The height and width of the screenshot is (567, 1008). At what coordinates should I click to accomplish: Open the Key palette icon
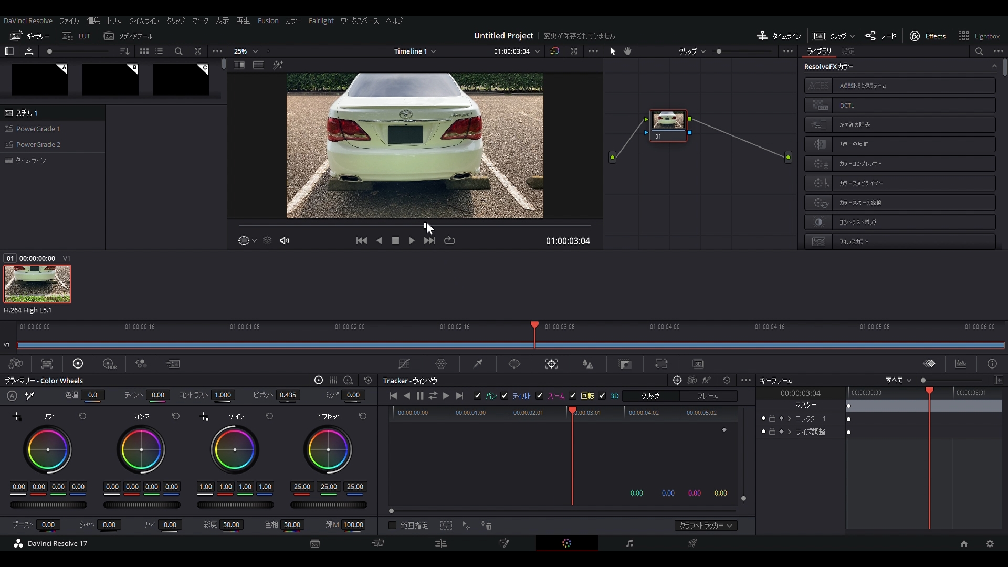tap(625, 364)
